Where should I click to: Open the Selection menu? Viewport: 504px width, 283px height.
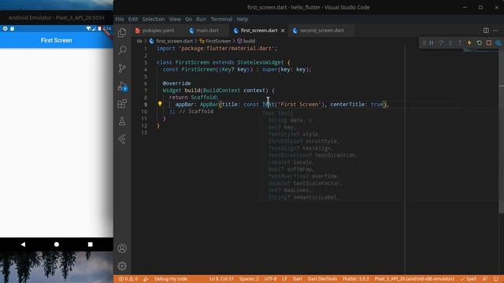coord(154,19)
